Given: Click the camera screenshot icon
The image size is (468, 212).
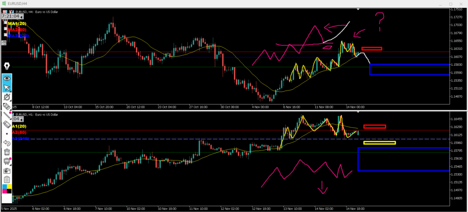Looking at the screenshot, I should tap(7, 170).
